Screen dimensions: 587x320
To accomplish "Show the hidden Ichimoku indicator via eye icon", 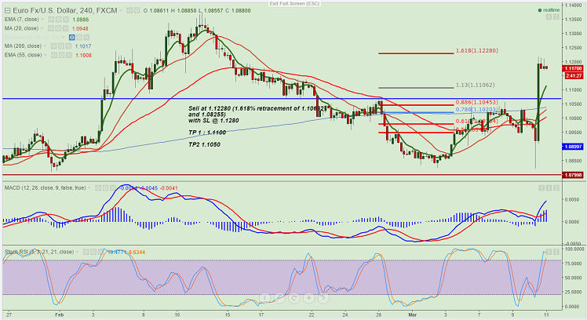I will [x=72, y=38].
